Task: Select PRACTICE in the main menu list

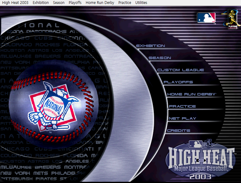Action: point(182,106)
